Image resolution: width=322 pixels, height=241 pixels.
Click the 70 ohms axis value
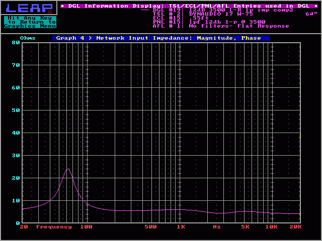click(16, 65)
